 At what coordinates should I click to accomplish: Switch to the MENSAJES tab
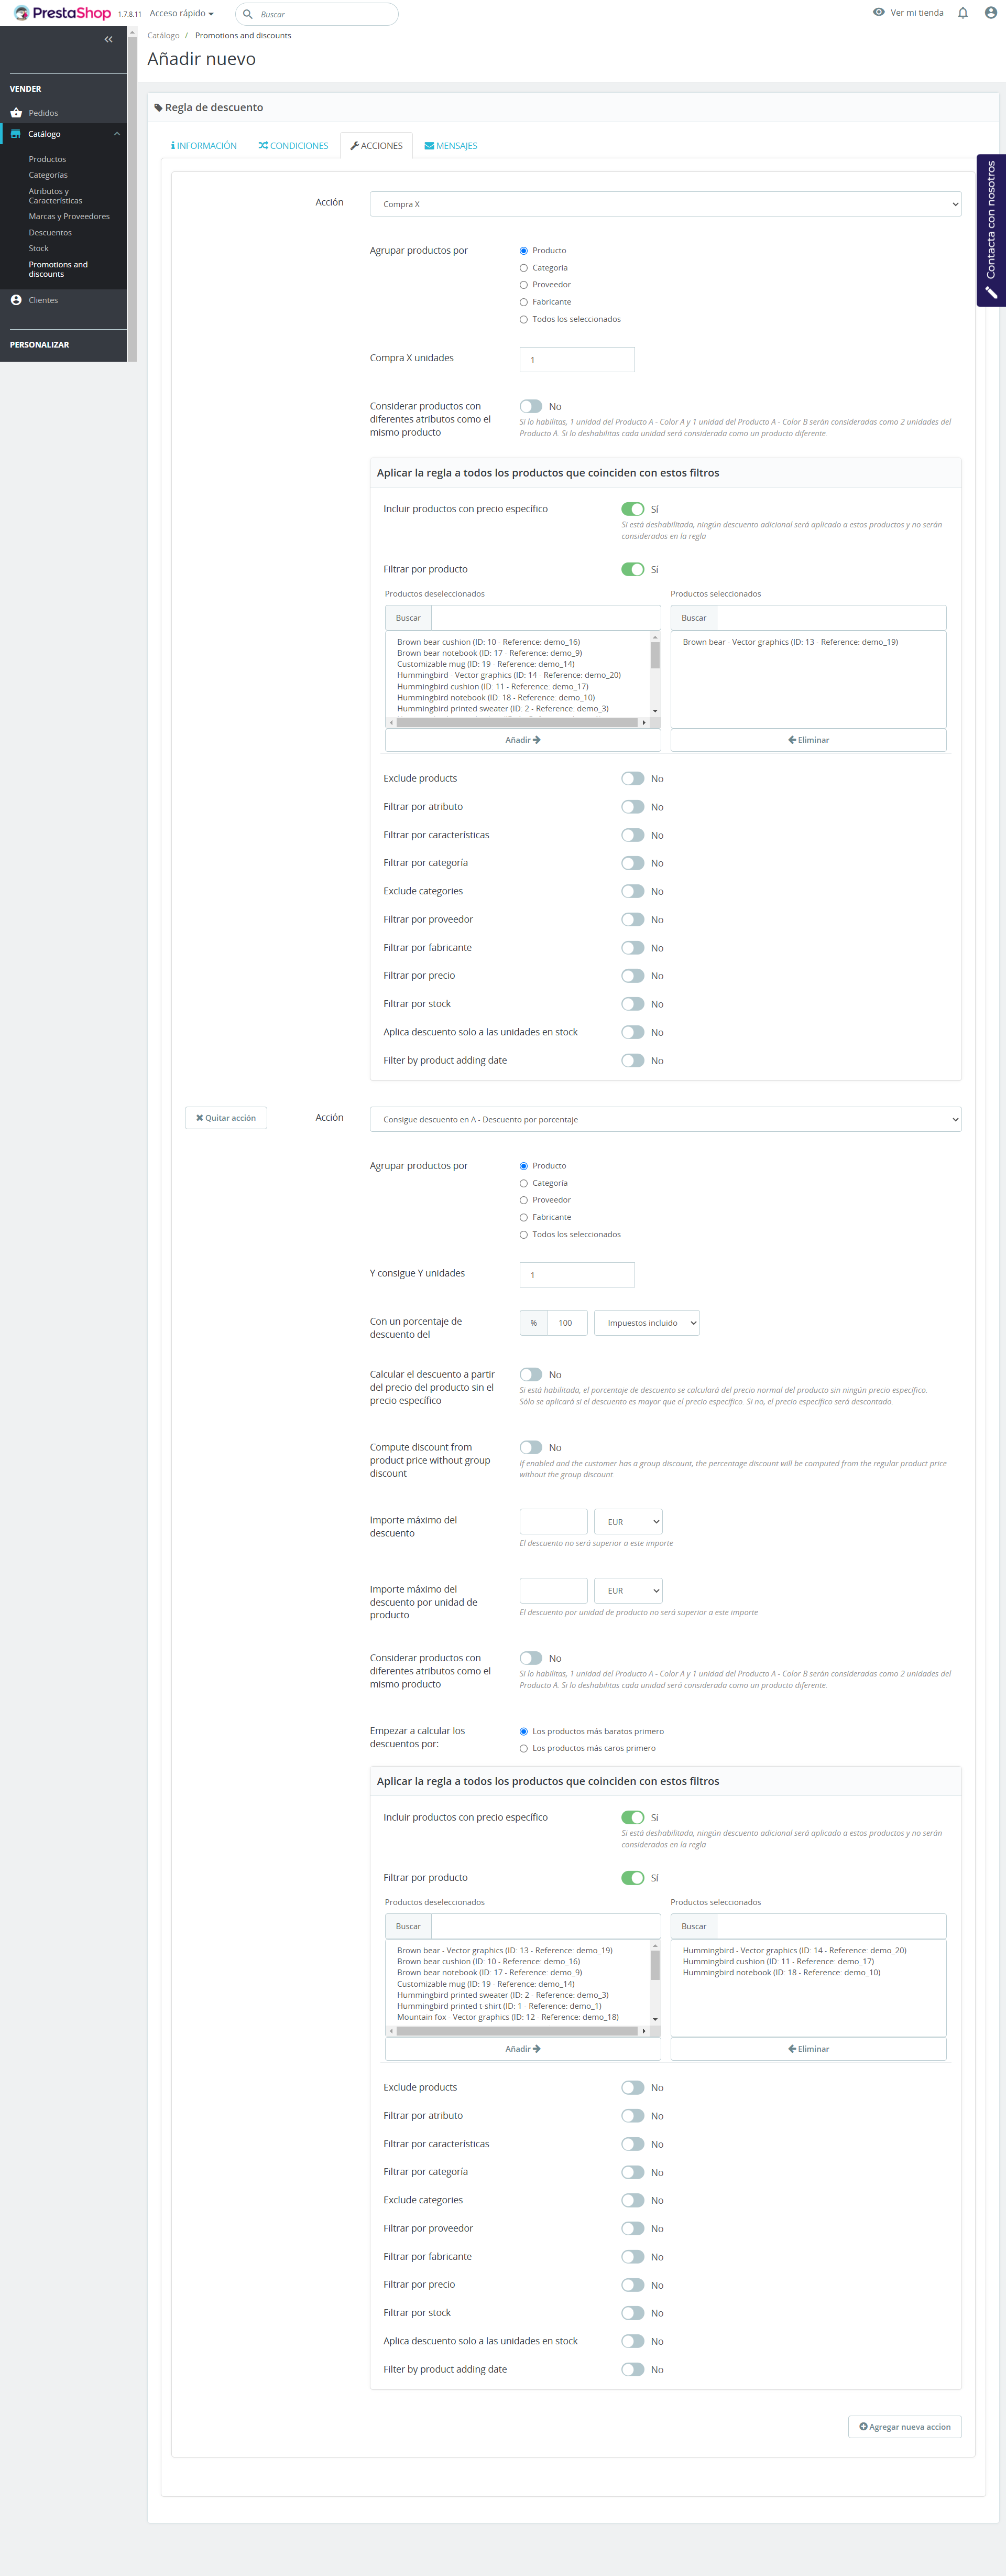[450, 146]
